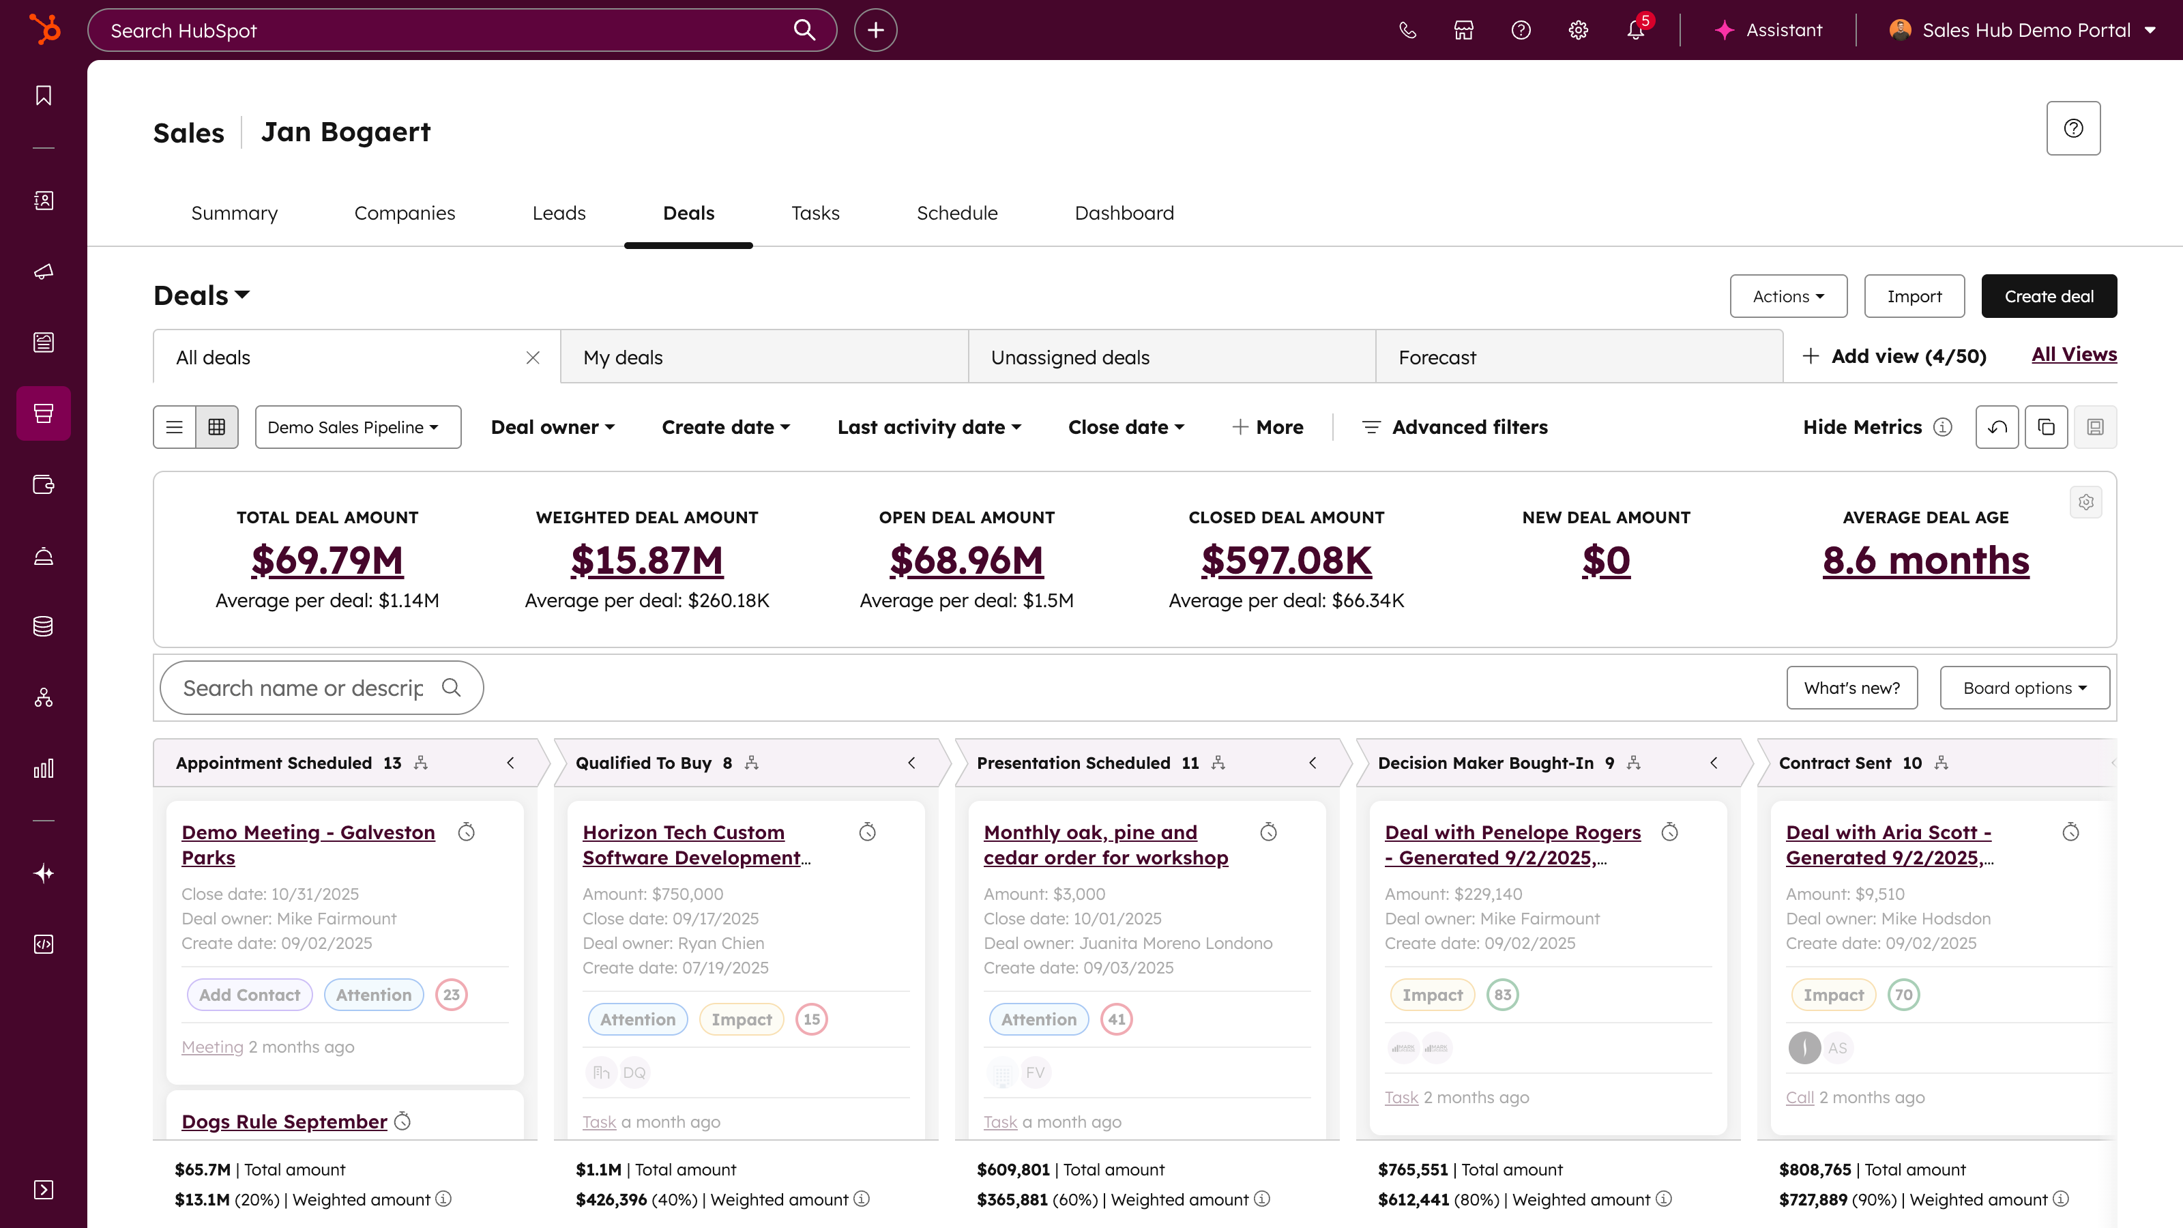Open notifications bell icon

pyautogui.click(x=1635, y=31)
